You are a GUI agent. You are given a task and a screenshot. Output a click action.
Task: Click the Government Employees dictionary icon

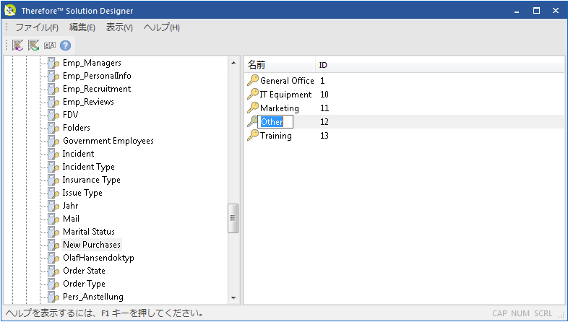tap(53, 141)
